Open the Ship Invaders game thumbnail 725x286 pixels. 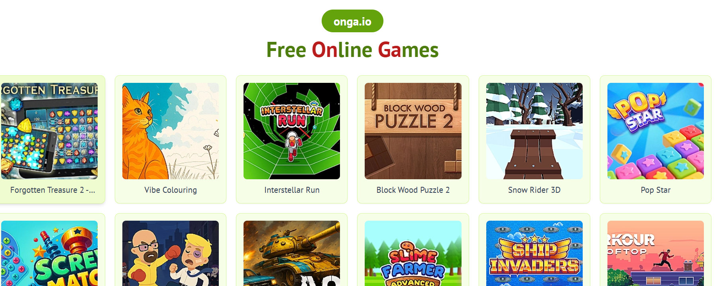tap(534, 253)
